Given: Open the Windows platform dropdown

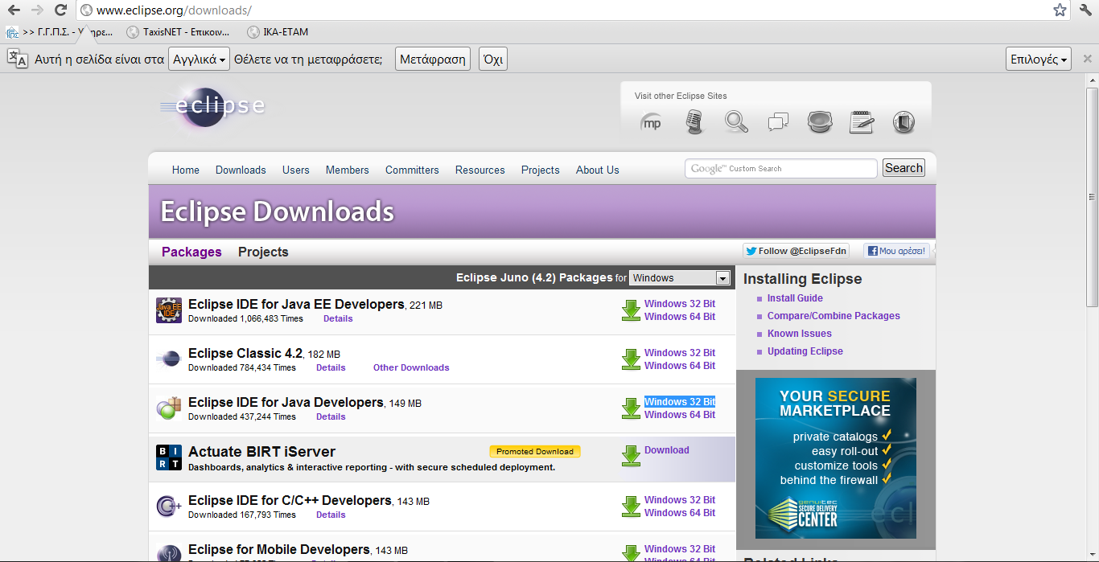Looking at the screenshot, I should coord(680,278).
